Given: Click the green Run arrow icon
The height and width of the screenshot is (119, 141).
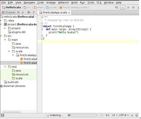Looking at the screenshot, I should coord(128,7).
